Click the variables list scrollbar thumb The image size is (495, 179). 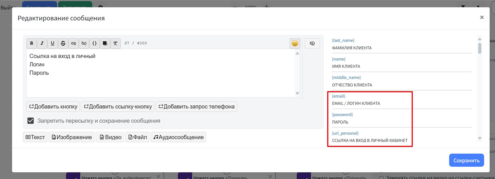480,48
